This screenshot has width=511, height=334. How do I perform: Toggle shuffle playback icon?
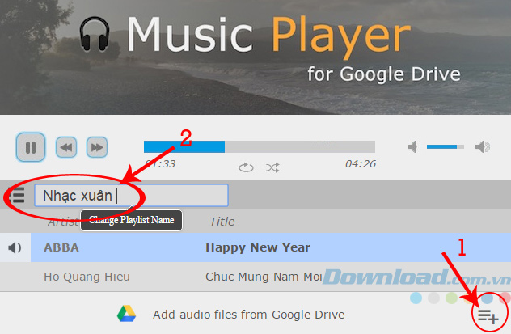coord(272,167)
